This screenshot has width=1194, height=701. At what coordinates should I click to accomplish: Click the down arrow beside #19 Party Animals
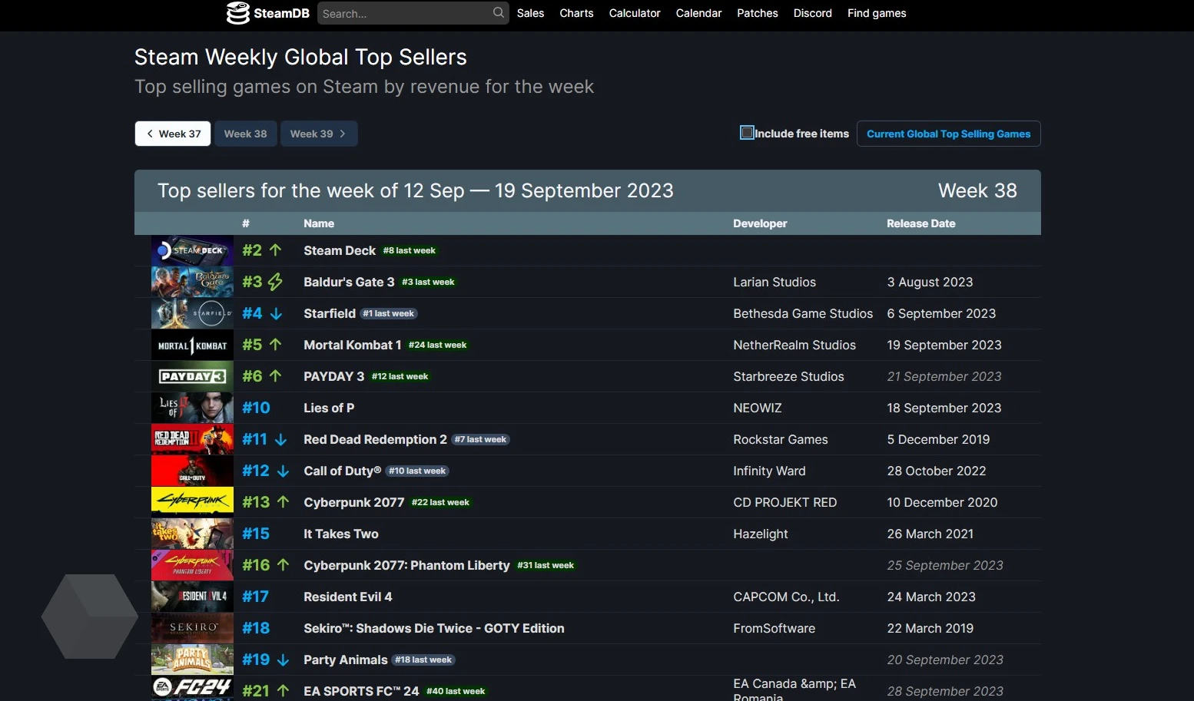coord(283,660)
